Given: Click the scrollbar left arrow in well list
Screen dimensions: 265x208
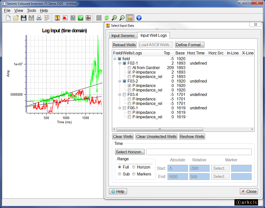Looking at the screenshot, I should point(114,129).
